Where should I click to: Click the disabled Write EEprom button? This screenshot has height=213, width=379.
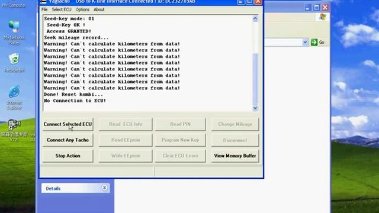pyautogui.click(x=126, y=156)
